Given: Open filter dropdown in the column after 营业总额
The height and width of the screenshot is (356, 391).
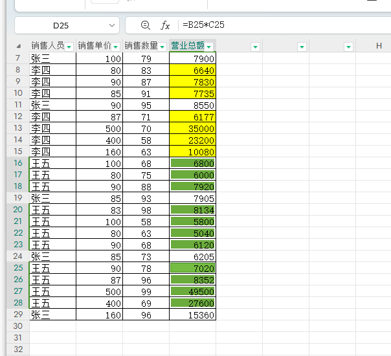Looking at the screenshot, I should coord(255,47).
